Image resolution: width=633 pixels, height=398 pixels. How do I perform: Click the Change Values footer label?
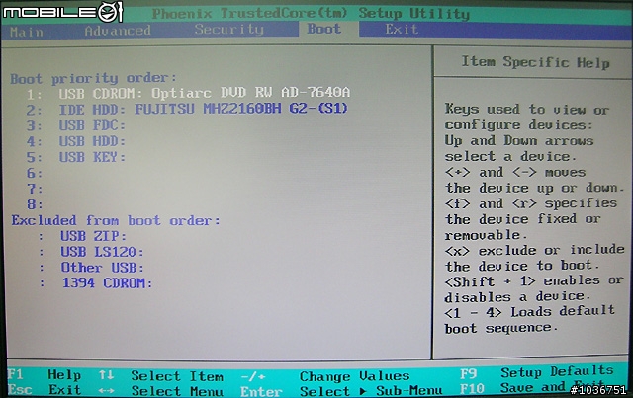354,376
